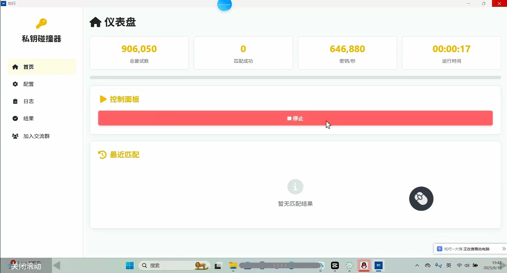
Task: Click the 总尝试数 stat card
Action: pyautogui.click(x=139, y=53)
